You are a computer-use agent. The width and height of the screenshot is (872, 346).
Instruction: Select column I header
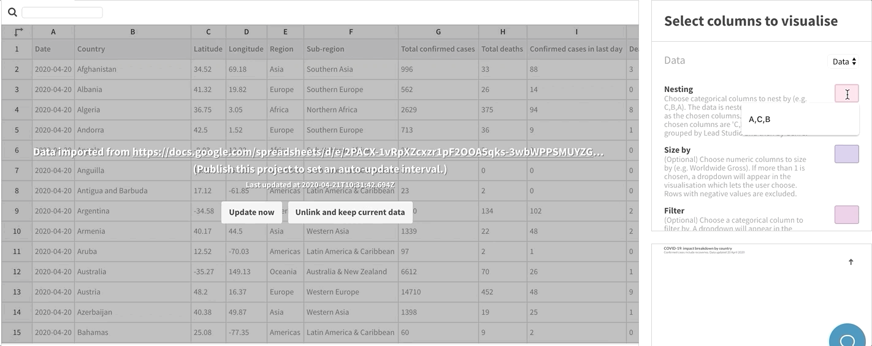click(x=576, y=32)
